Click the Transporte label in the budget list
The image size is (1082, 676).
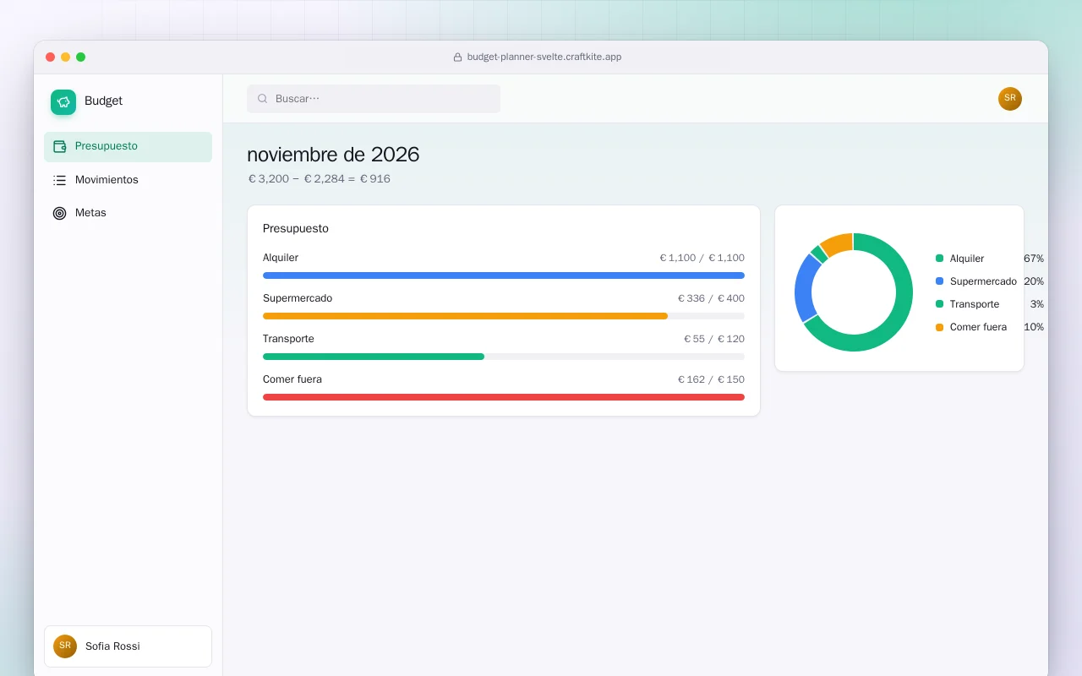click(288, 339)
